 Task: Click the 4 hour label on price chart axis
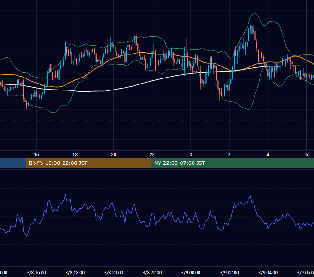[268, 154]
